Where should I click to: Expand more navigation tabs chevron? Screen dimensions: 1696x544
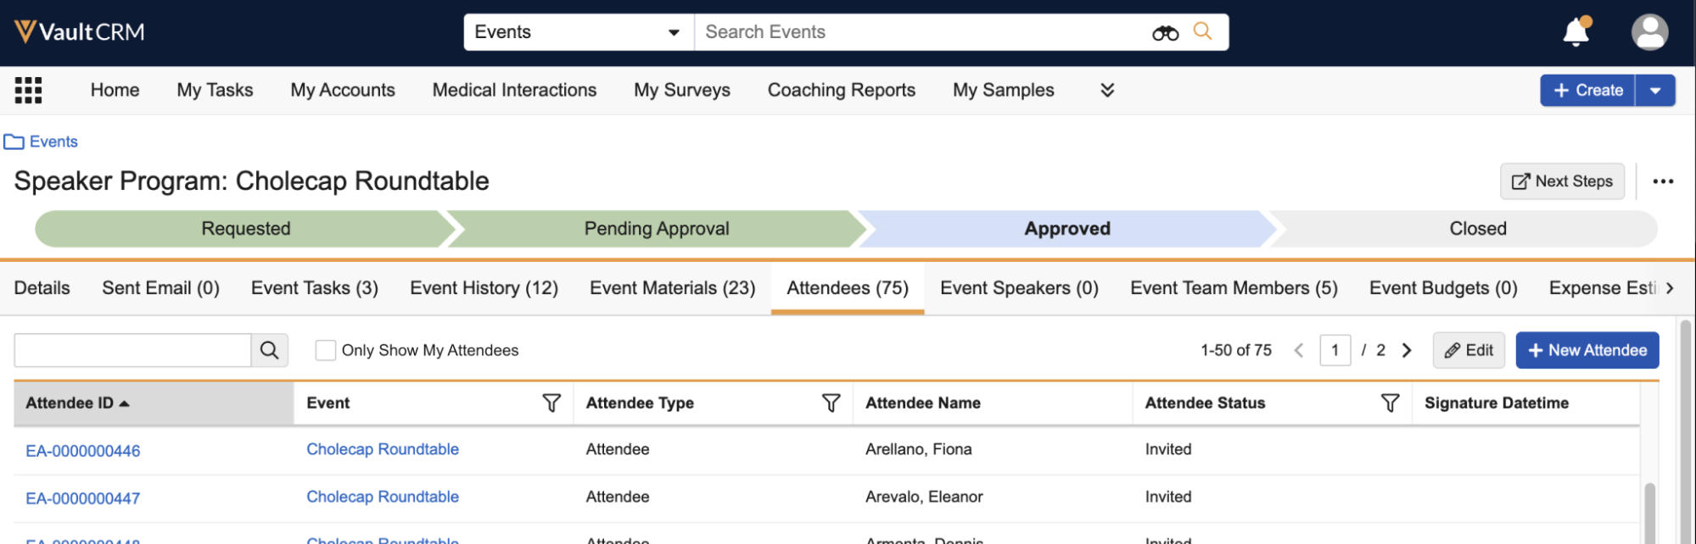[1106, 90]
